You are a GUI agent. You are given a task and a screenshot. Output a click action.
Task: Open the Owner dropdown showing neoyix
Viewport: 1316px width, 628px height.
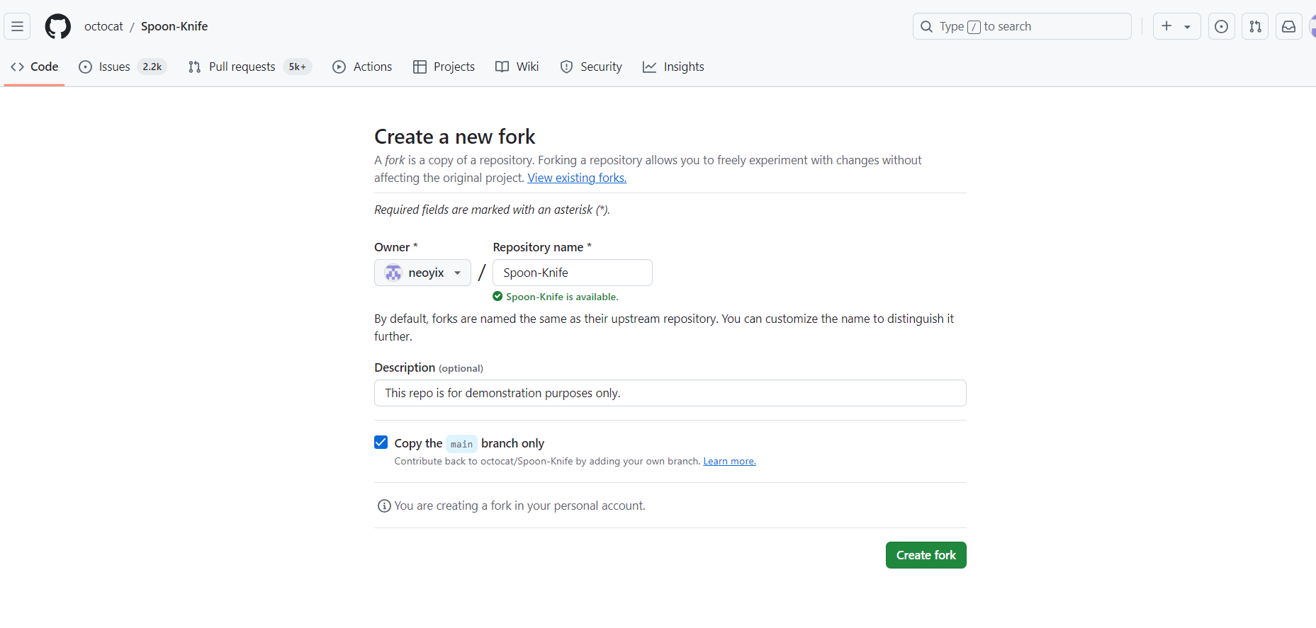point(422,273)
